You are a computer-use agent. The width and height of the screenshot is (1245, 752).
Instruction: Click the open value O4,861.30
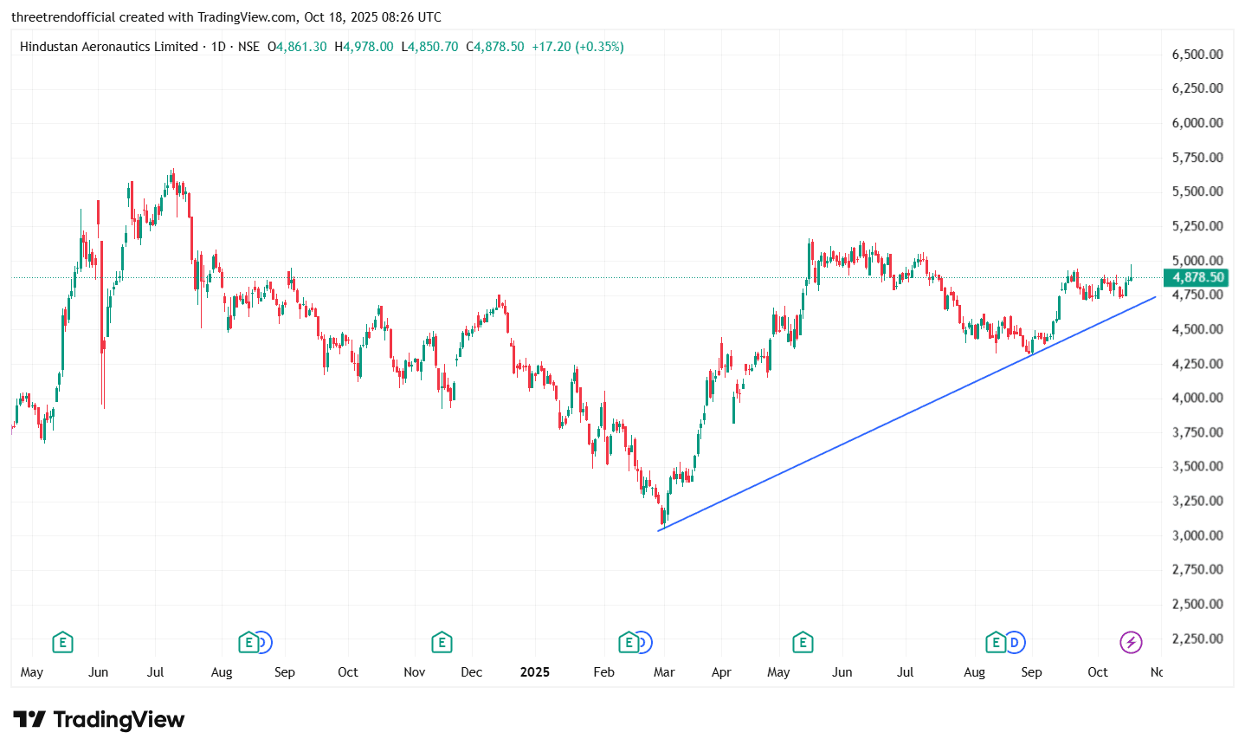297,47
